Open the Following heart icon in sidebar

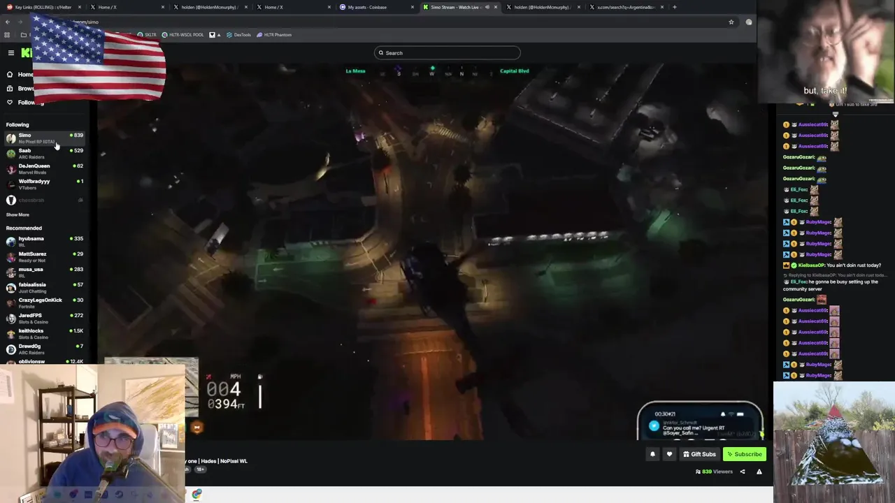(x=10, y=102)
